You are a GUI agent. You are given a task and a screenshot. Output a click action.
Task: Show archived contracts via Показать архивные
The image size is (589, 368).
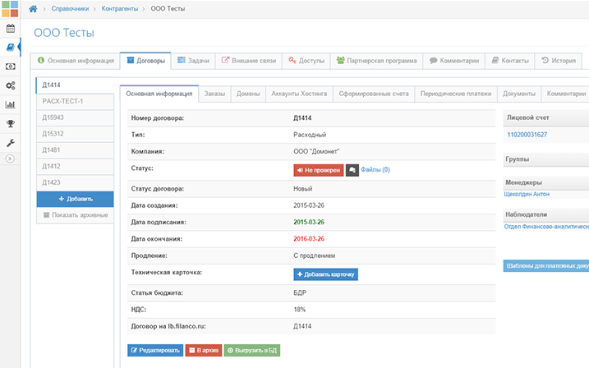(74, 215)
